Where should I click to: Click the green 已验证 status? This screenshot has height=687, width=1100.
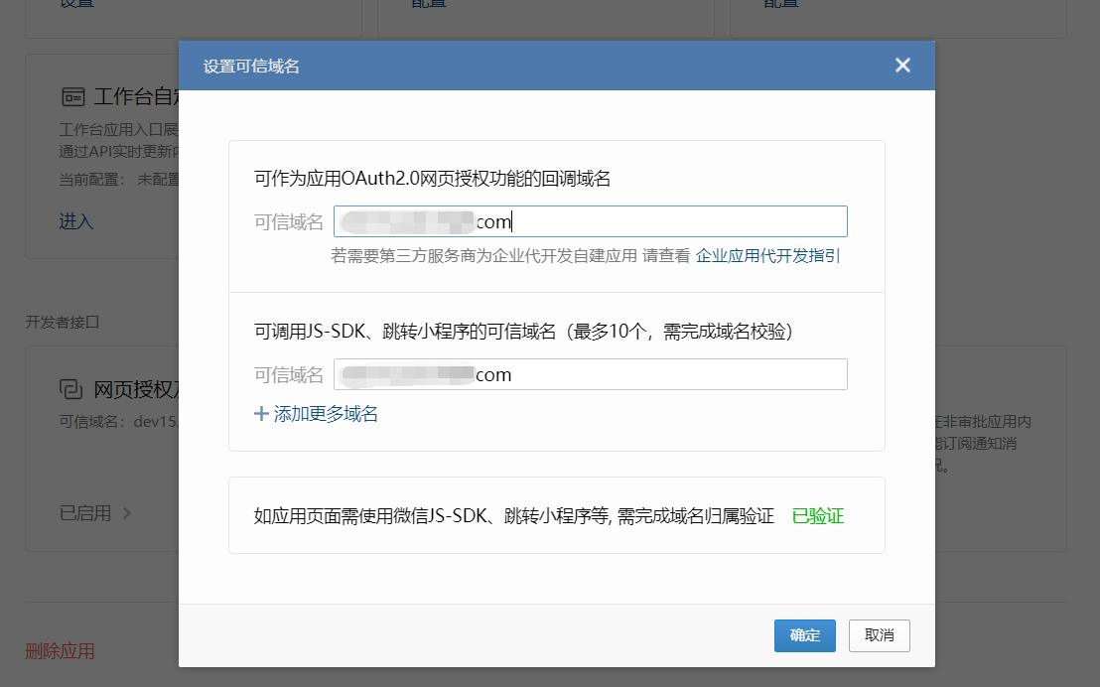pyautogui.click(x=817, y=516)
